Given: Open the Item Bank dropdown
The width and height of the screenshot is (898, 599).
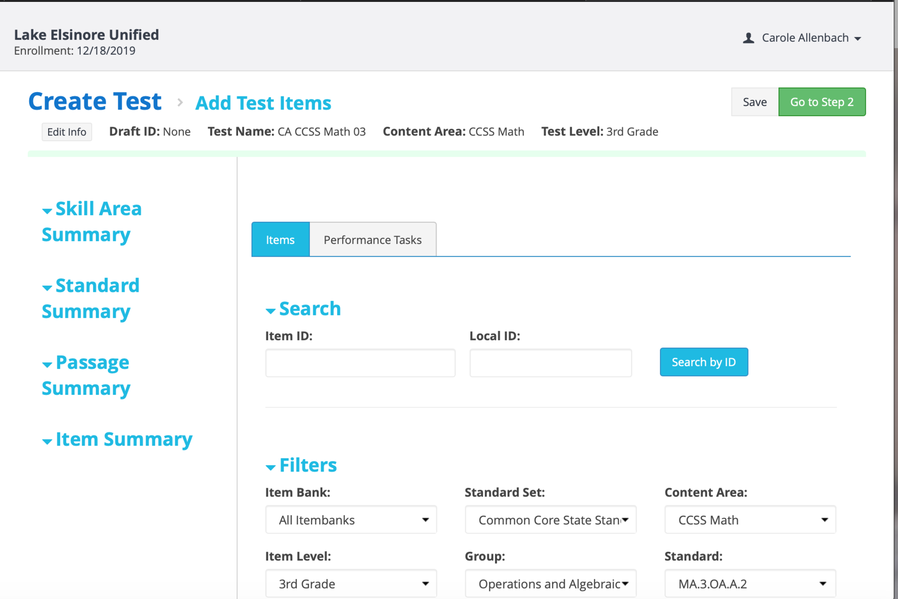Looking at the screenshot, I should [351, 520].
